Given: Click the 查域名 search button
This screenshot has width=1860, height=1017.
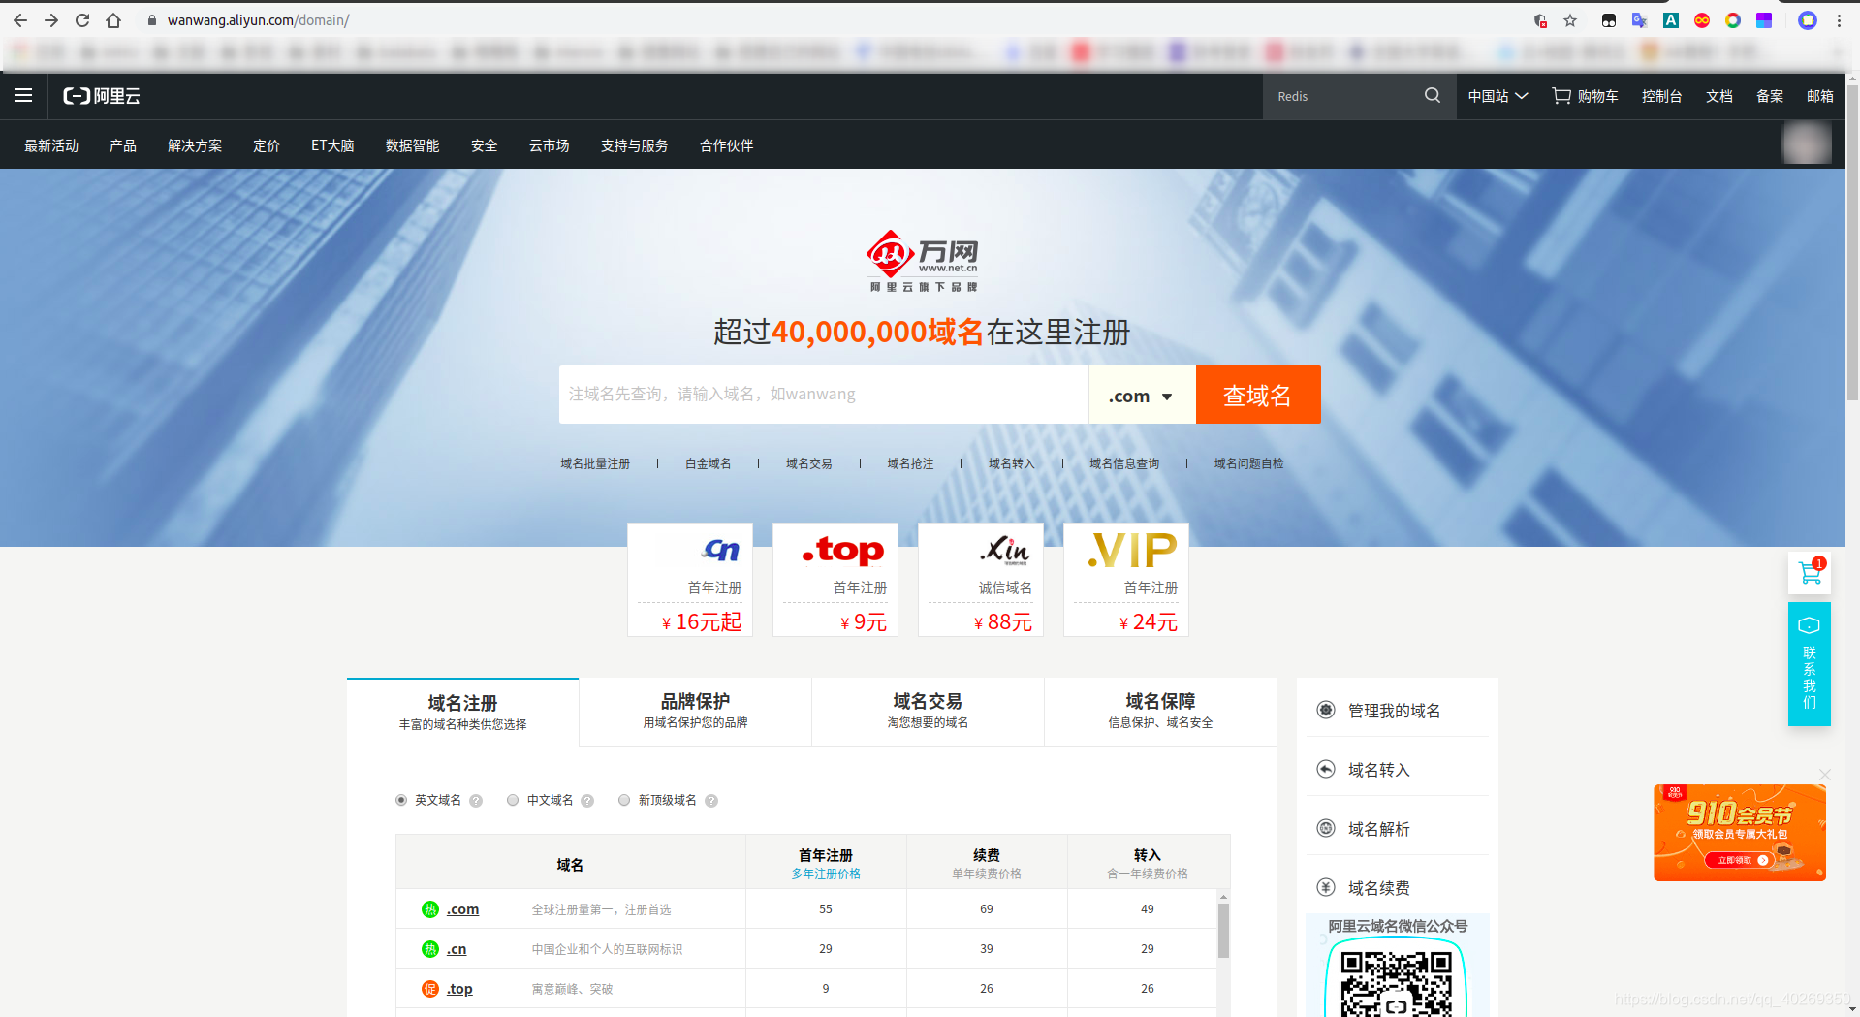Looking at the screenshot, I should tap(1258, 396).
